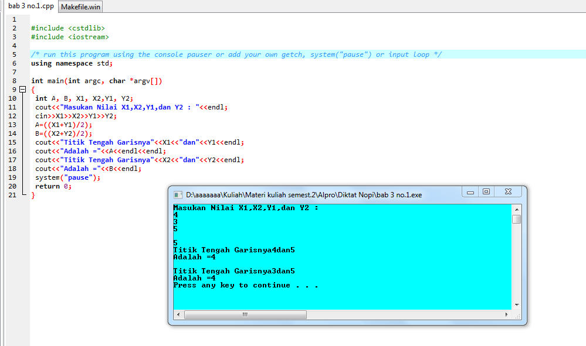The width and height of the screenshot is (586, 346).
Task: Click the 'system("pause");' line
Action: tap(67, 177)
